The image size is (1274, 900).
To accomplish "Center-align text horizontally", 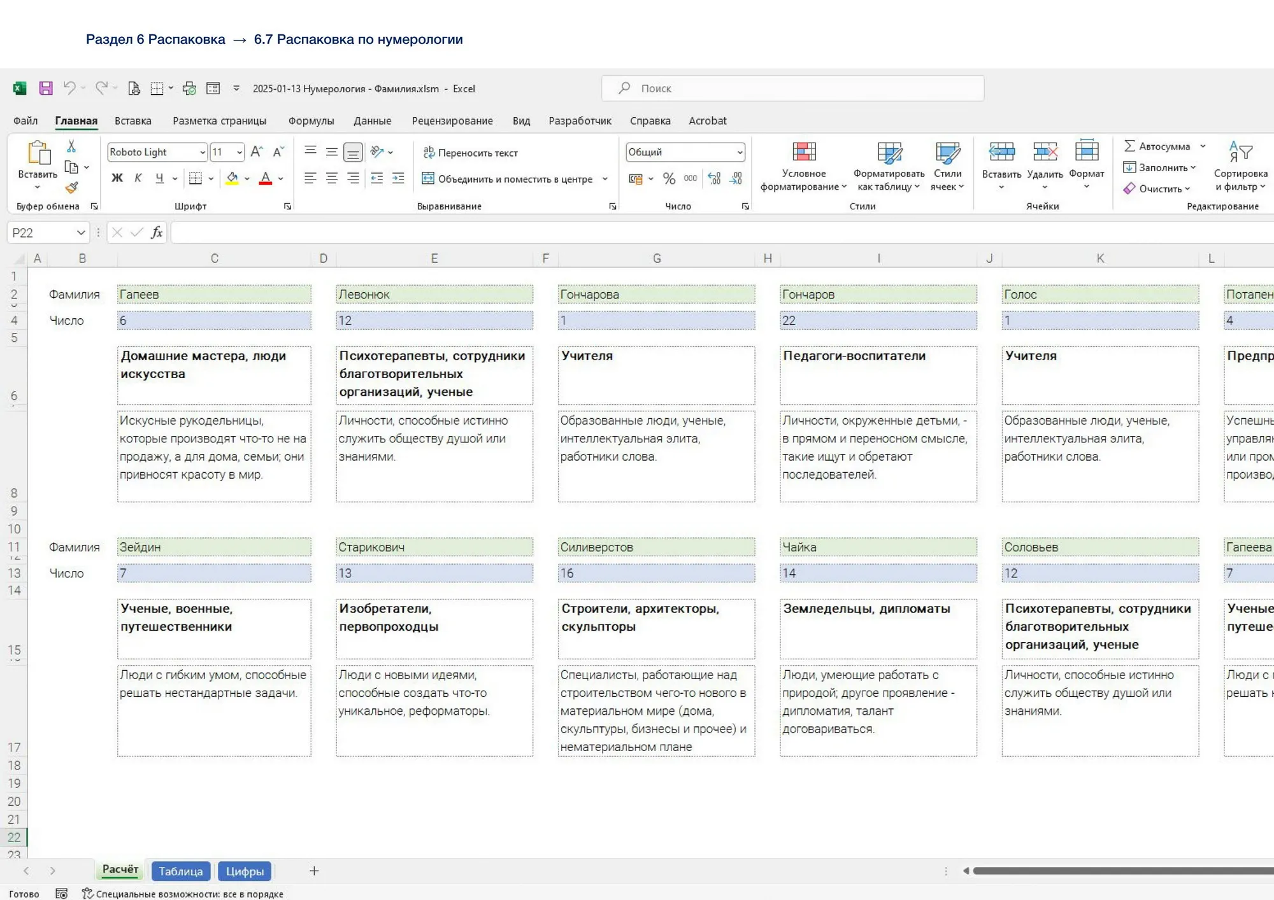I will tap(332, 179).
